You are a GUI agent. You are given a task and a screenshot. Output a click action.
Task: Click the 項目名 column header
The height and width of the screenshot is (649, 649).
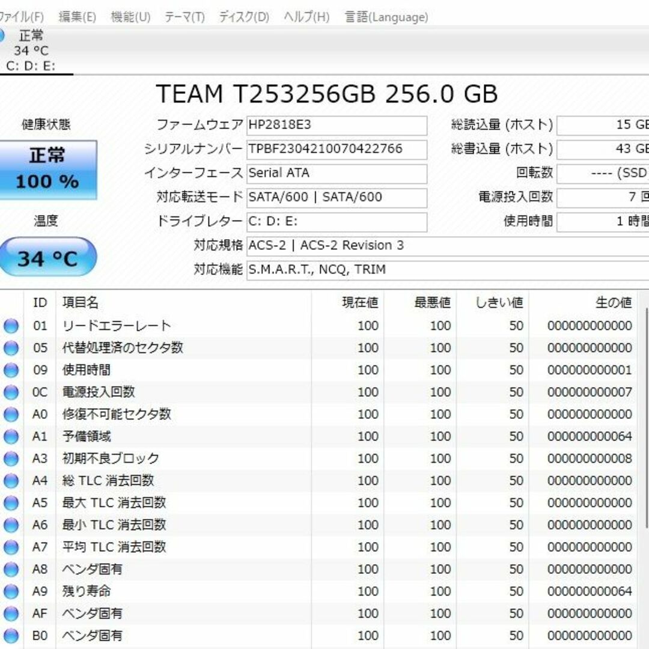pos(183,302)
